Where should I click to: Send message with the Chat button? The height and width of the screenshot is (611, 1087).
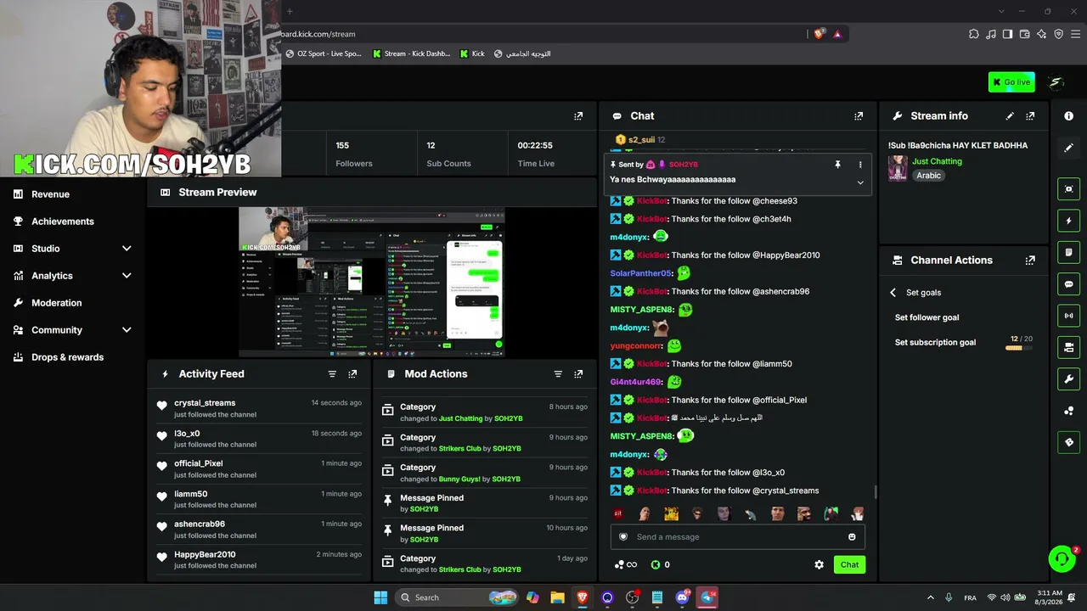(x=849, y=564)
